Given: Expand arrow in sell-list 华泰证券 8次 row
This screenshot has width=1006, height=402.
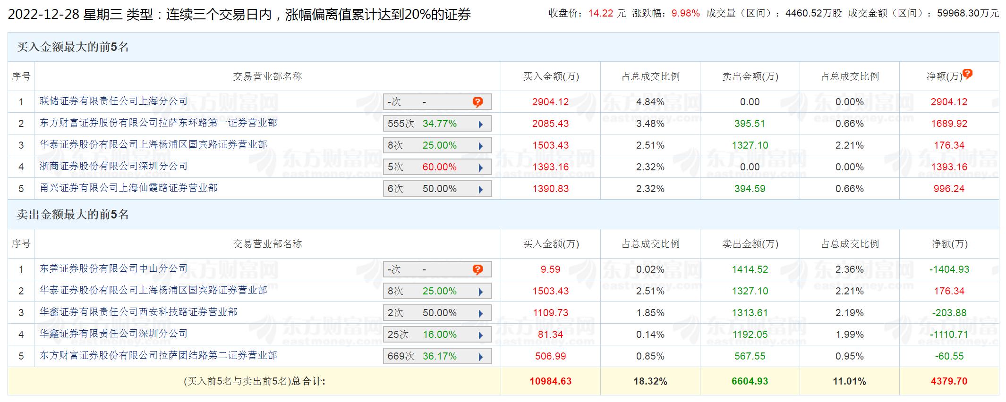Looking at the screenshot, I should tap(480, 292).
